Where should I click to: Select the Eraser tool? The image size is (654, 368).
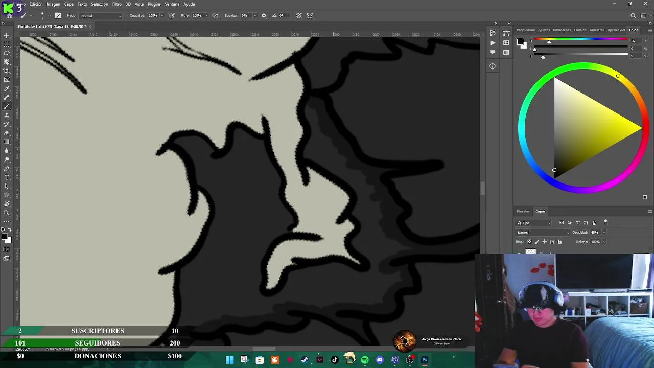tap(7, 133)
